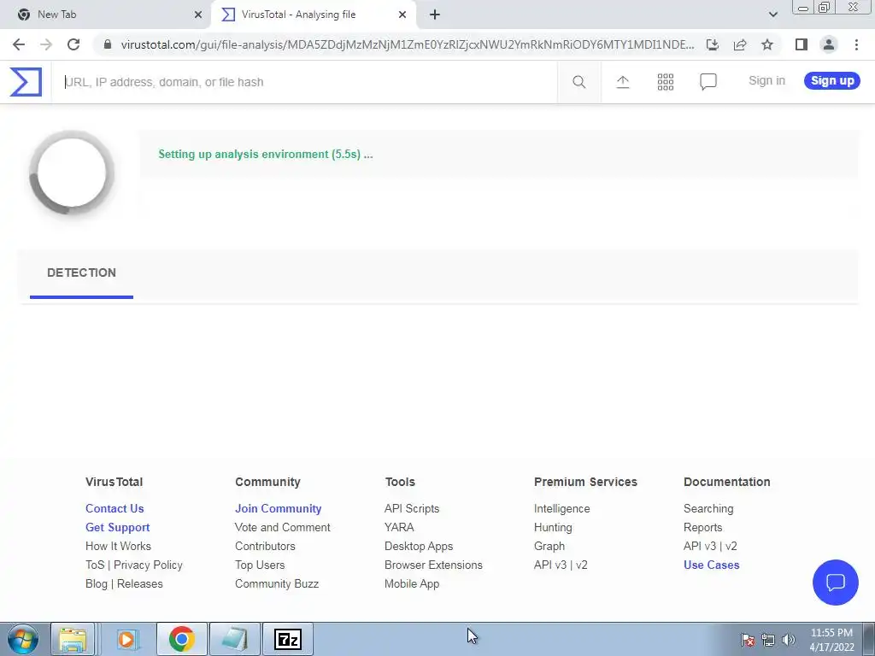The image size is (875, 656).
Task: Open the Community Buzz link
Action: [x=277, y=584]
